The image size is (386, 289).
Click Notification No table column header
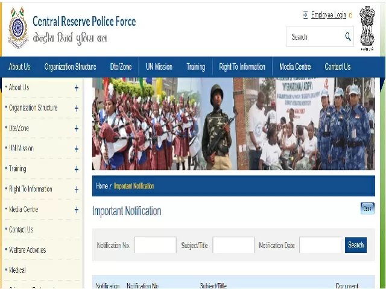point(142,286)
